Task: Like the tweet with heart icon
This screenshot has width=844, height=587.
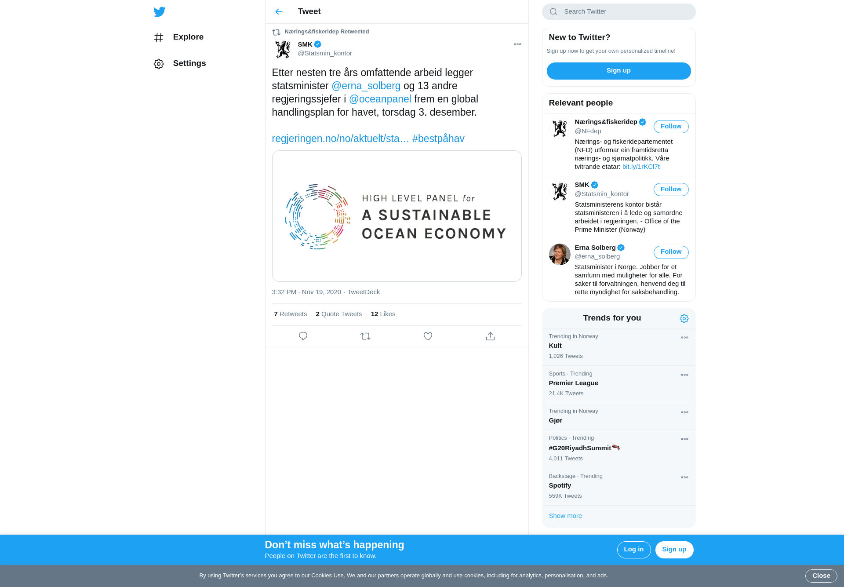Action: [428, 336]
